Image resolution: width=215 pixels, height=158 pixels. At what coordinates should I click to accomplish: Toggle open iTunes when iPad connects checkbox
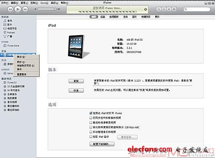click(91, 113)
